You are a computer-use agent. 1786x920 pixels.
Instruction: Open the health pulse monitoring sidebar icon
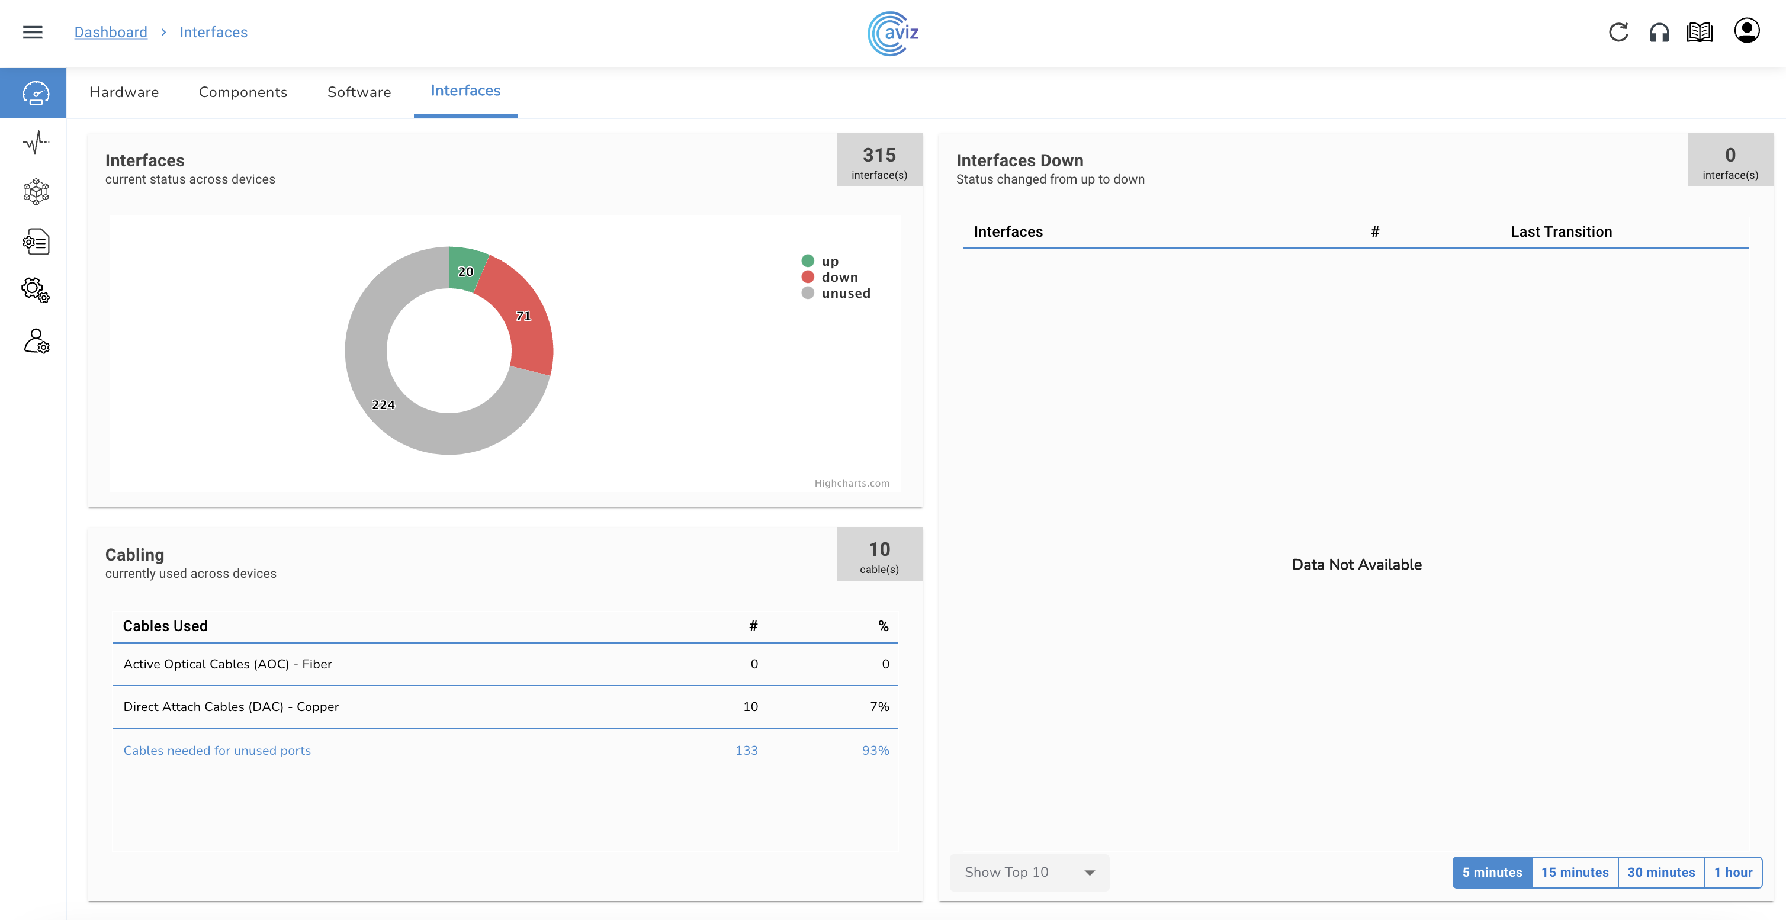[36, 142]
